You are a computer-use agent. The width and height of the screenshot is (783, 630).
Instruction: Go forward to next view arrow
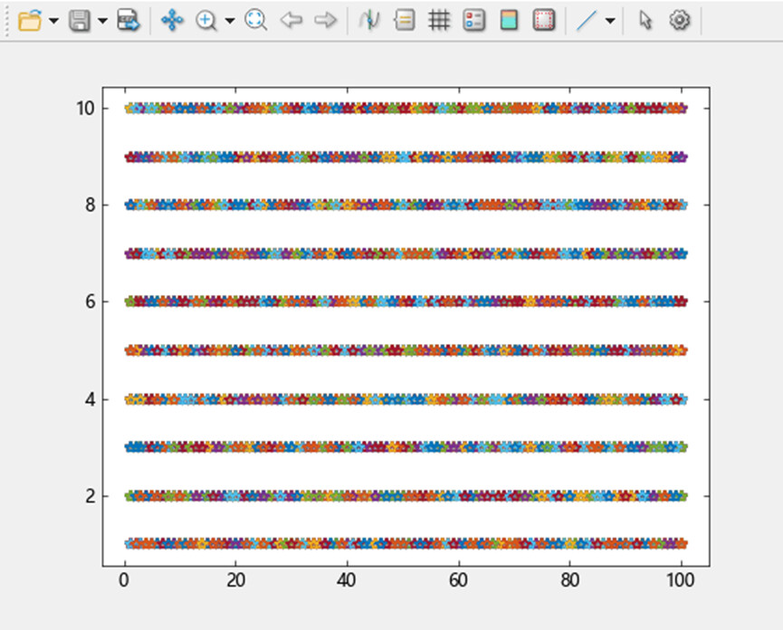pyautogui.click(x=326, y=21)
